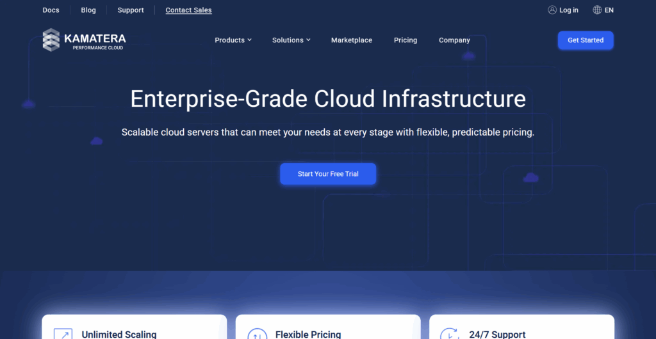Click the Flexible Pricing heading
This screenshot has width=656, height=339.
point(308,335)
